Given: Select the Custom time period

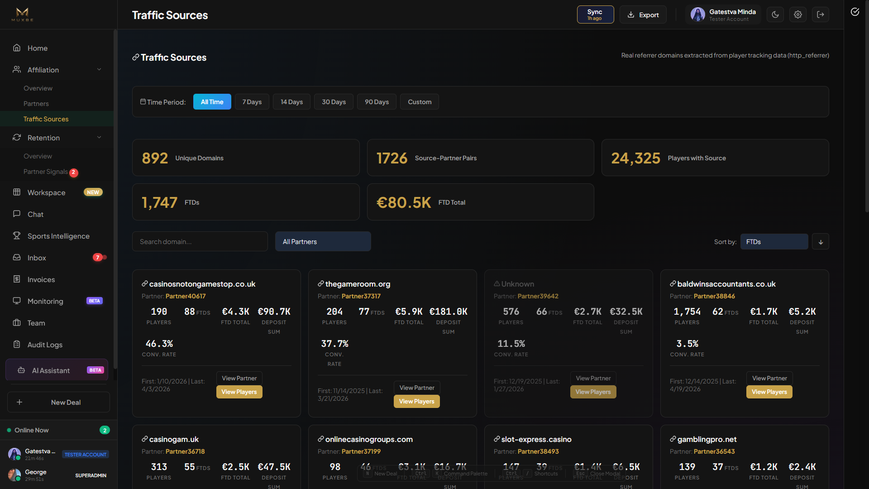Looking at the screenshot, I should pyautogui.click(x=420, y=102).
